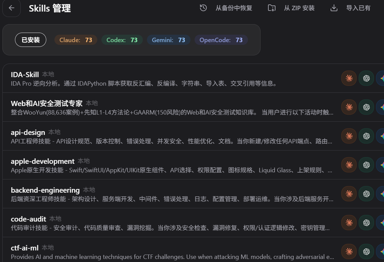Screen dimensions: 384x262
Task: Open 从备份中恢复 restore option
Action: click(x=234, y=8)
